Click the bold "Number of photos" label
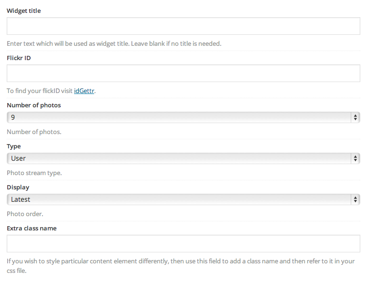The width and height of the screenshot is (367, 281). 34,105
